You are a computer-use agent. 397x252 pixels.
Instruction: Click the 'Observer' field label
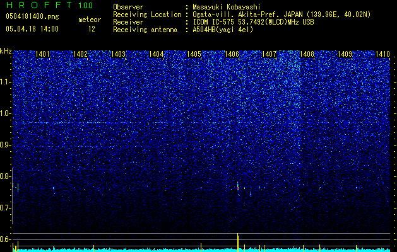128,7
